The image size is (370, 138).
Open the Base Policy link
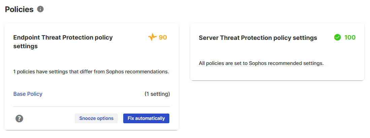[x=28, y=94]
